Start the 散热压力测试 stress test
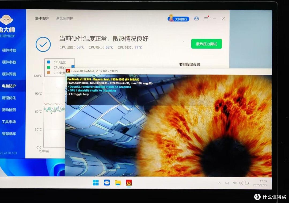This screenshot has width=289, height=203. point(206,44)
